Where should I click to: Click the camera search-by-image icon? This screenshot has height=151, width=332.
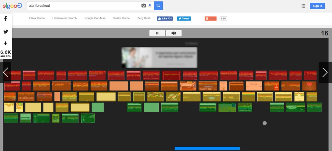[x=143, y=6]
